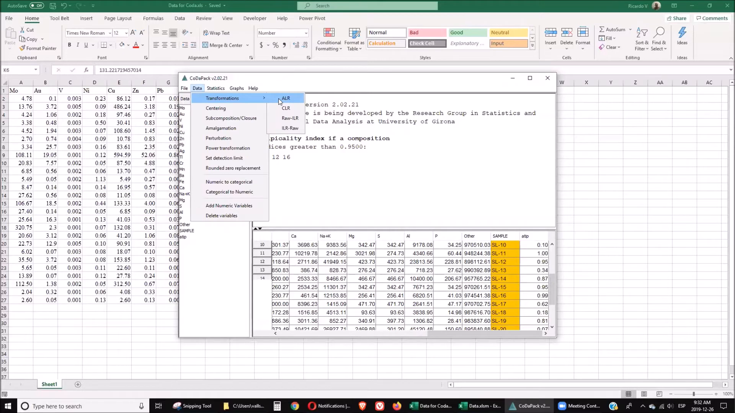This screenshot has width=735, height=413.
Task: Apply the Neutral cell style
Action: (x=508, y=33)
